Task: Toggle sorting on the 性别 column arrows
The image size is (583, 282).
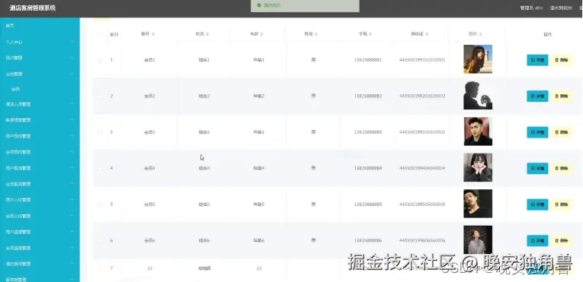Action: click(316, 34)
